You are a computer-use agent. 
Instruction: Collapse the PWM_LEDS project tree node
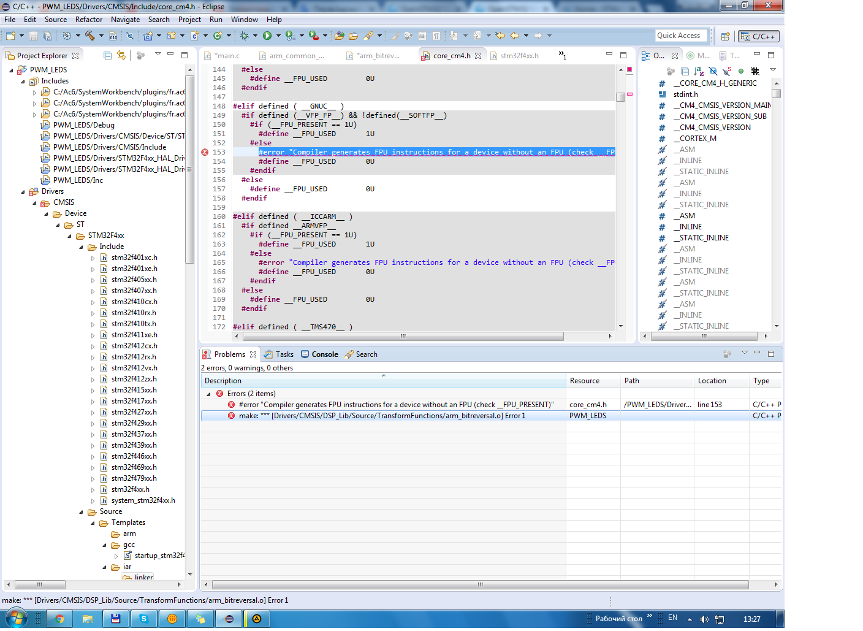click(x=11, y=71)
